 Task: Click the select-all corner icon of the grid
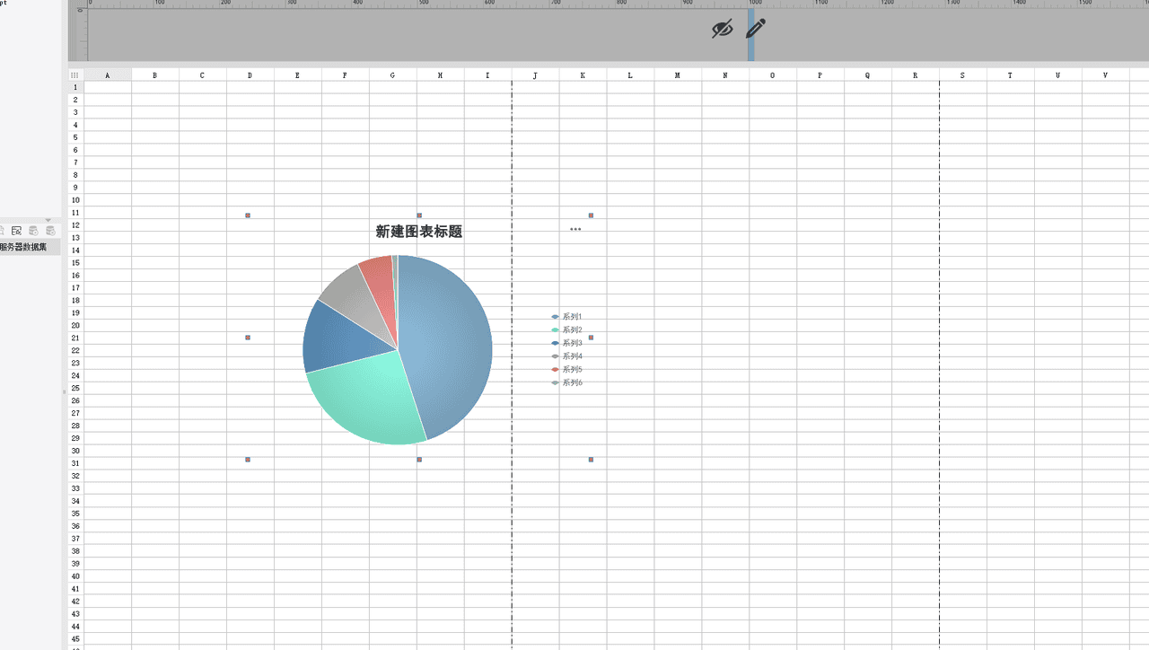(75, 75)
